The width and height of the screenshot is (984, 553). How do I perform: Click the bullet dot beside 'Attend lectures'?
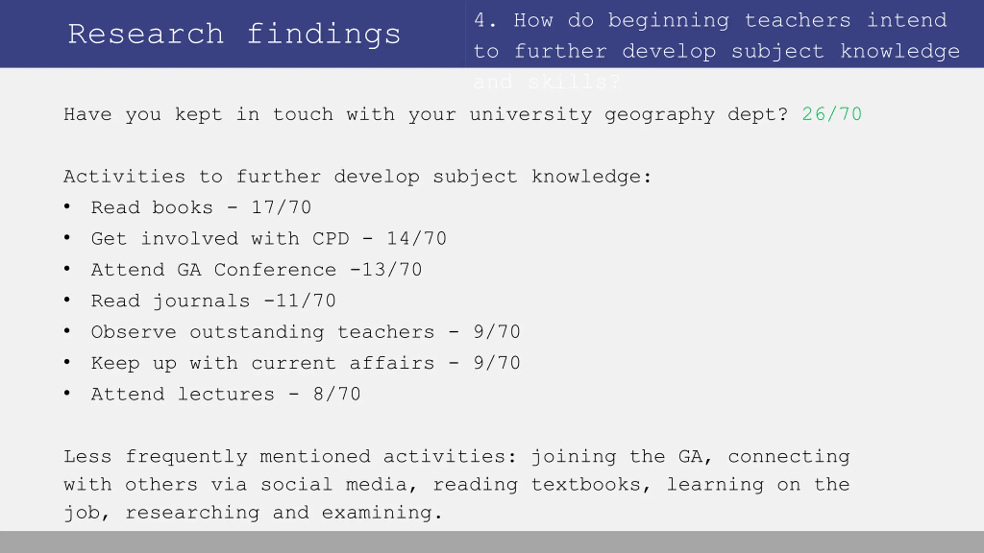(67, 393)
